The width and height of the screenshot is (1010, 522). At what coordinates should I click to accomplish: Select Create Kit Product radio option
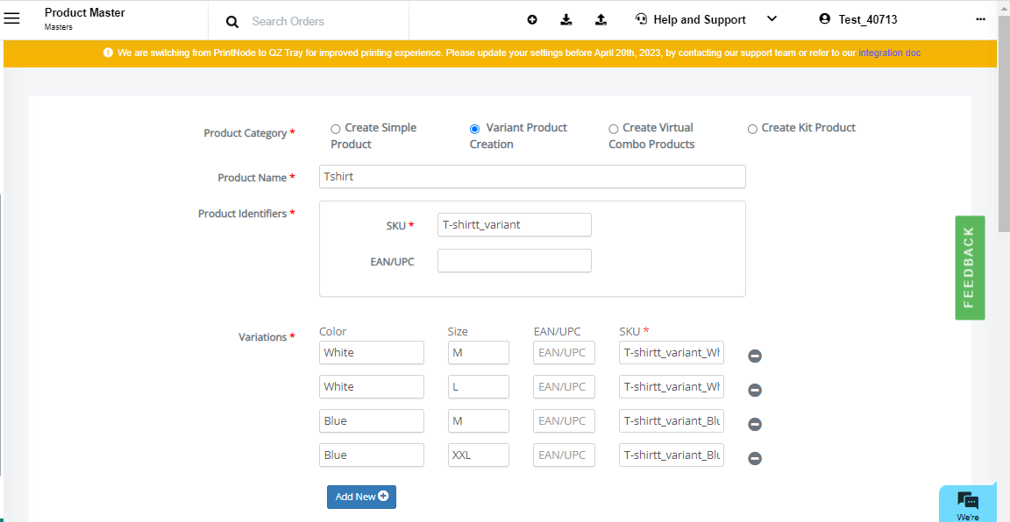752,129
